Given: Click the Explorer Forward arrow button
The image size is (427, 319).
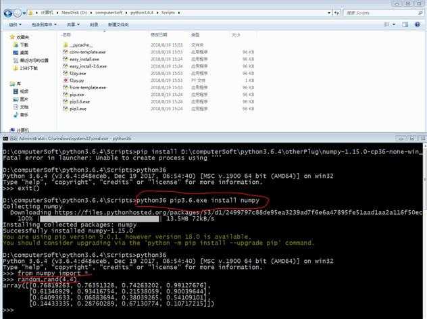Looking at the screenshot, I should point(18,13).
